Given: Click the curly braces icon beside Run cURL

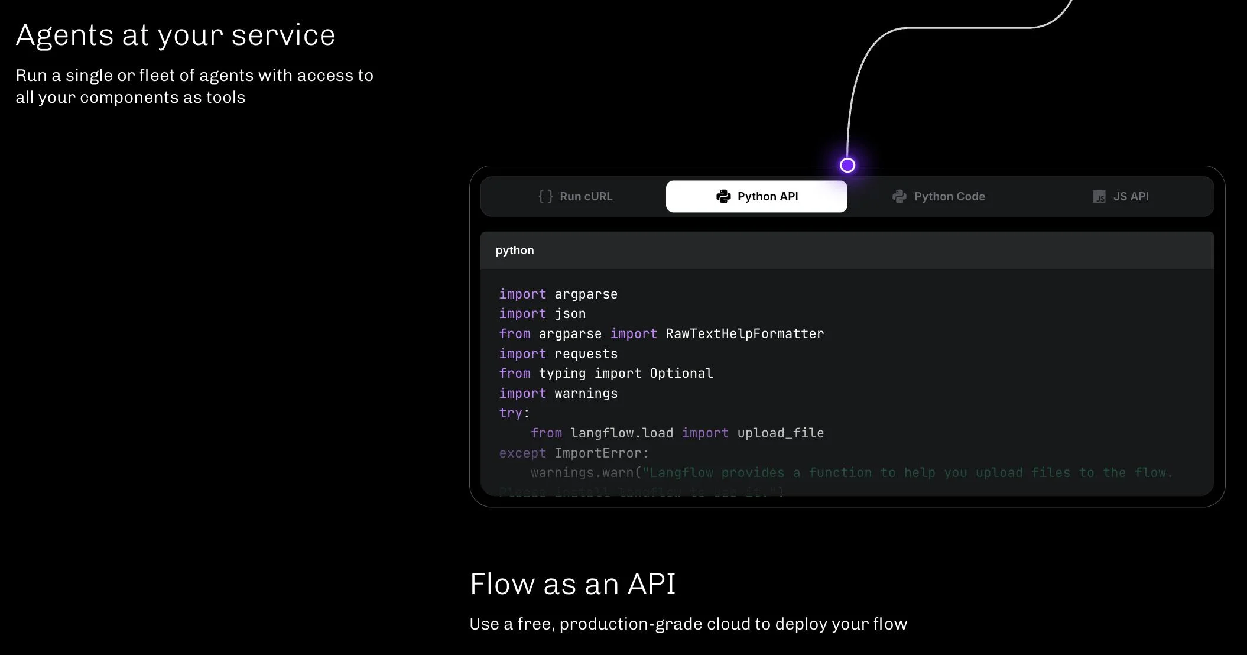Looking at the screenshot, I should 545,196.
